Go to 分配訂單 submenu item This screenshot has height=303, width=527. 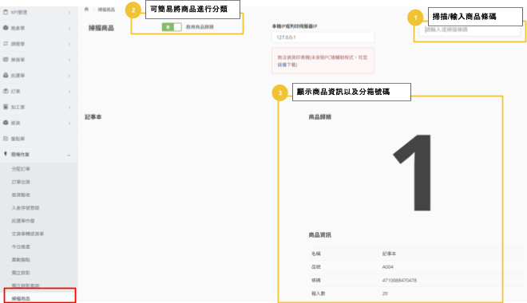[21, 169]
